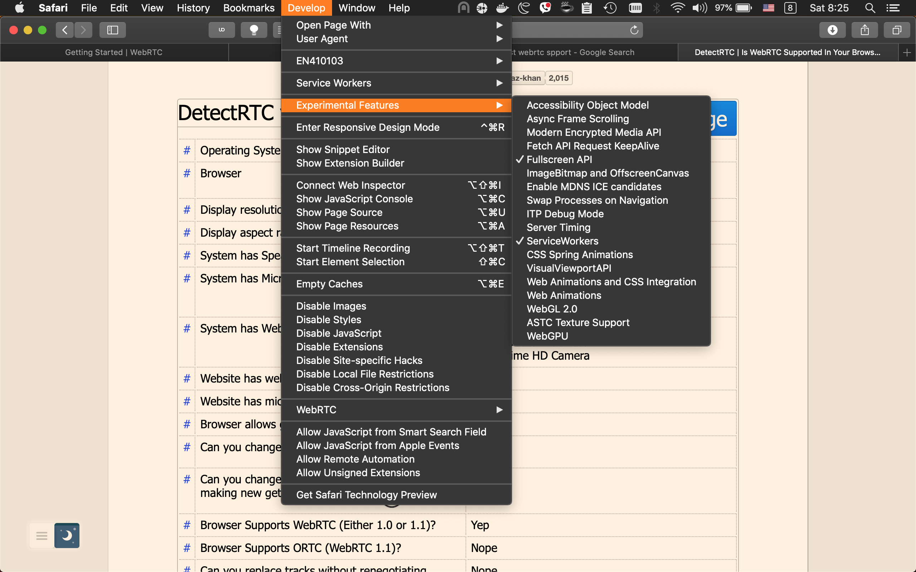This screenshot has width=916, height=572.
Task: Expand the WebRTC submenu
Action: 396,410
